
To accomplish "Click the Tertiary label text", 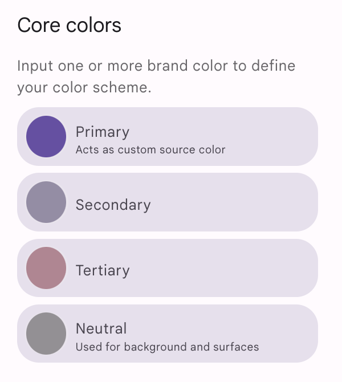I will [103, 270].
